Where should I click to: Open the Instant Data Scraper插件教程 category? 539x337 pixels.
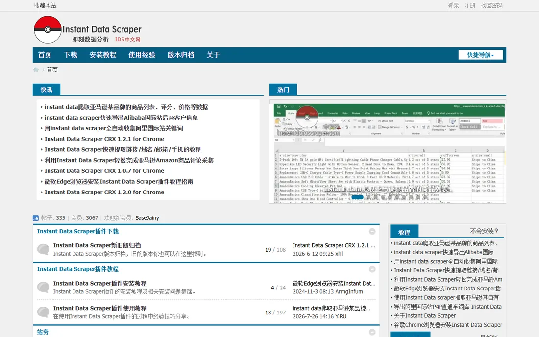pos(78,269)
